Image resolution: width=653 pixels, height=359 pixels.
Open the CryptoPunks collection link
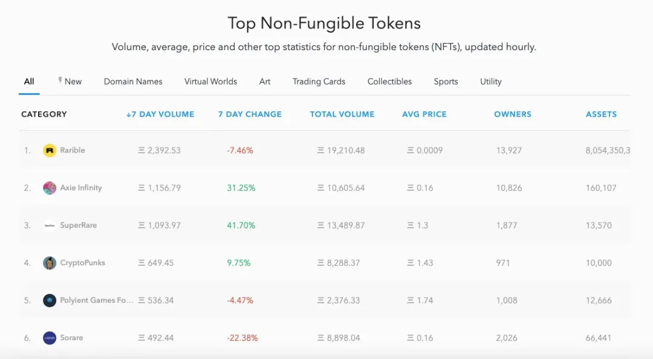coord(82,263)
